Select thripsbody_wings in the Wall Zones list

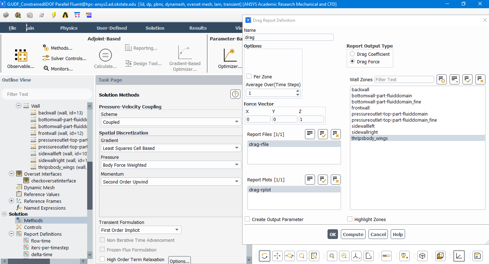(x=418, y=138)
